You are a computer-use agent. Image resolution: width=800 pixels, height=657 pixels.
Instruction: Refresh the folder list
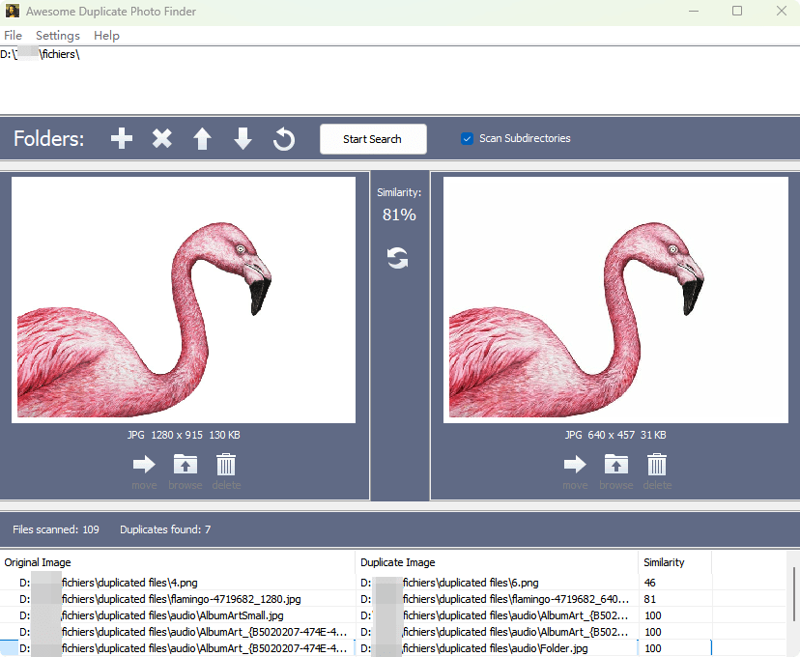click(283, 138)
